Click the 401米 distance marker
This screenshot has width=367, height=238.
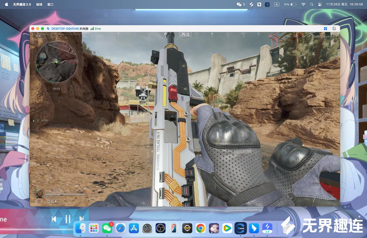pos(44,120)
